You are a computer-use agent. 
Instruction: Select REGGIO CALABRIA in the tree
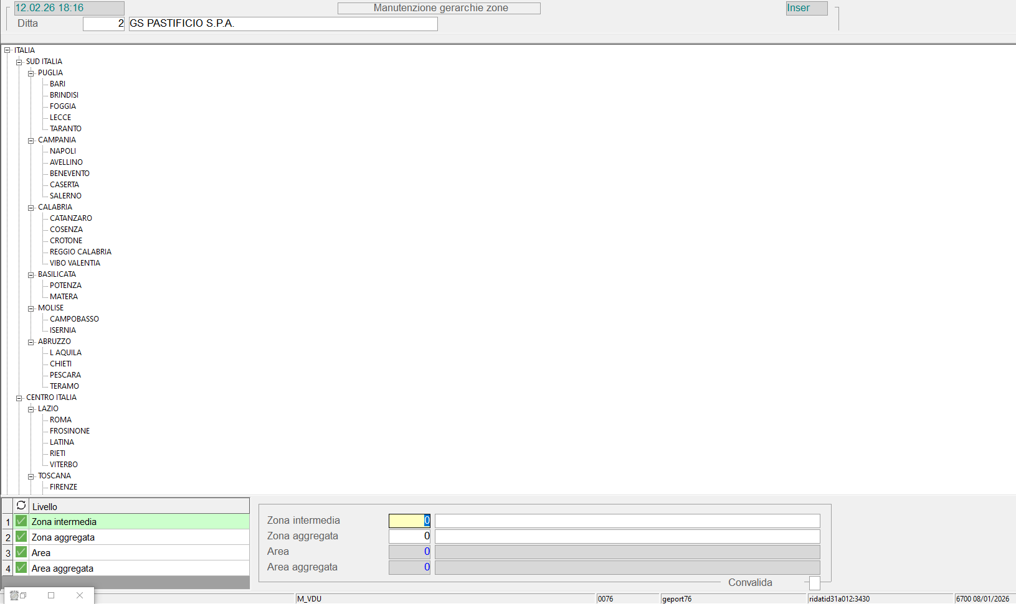click(80, 252)
